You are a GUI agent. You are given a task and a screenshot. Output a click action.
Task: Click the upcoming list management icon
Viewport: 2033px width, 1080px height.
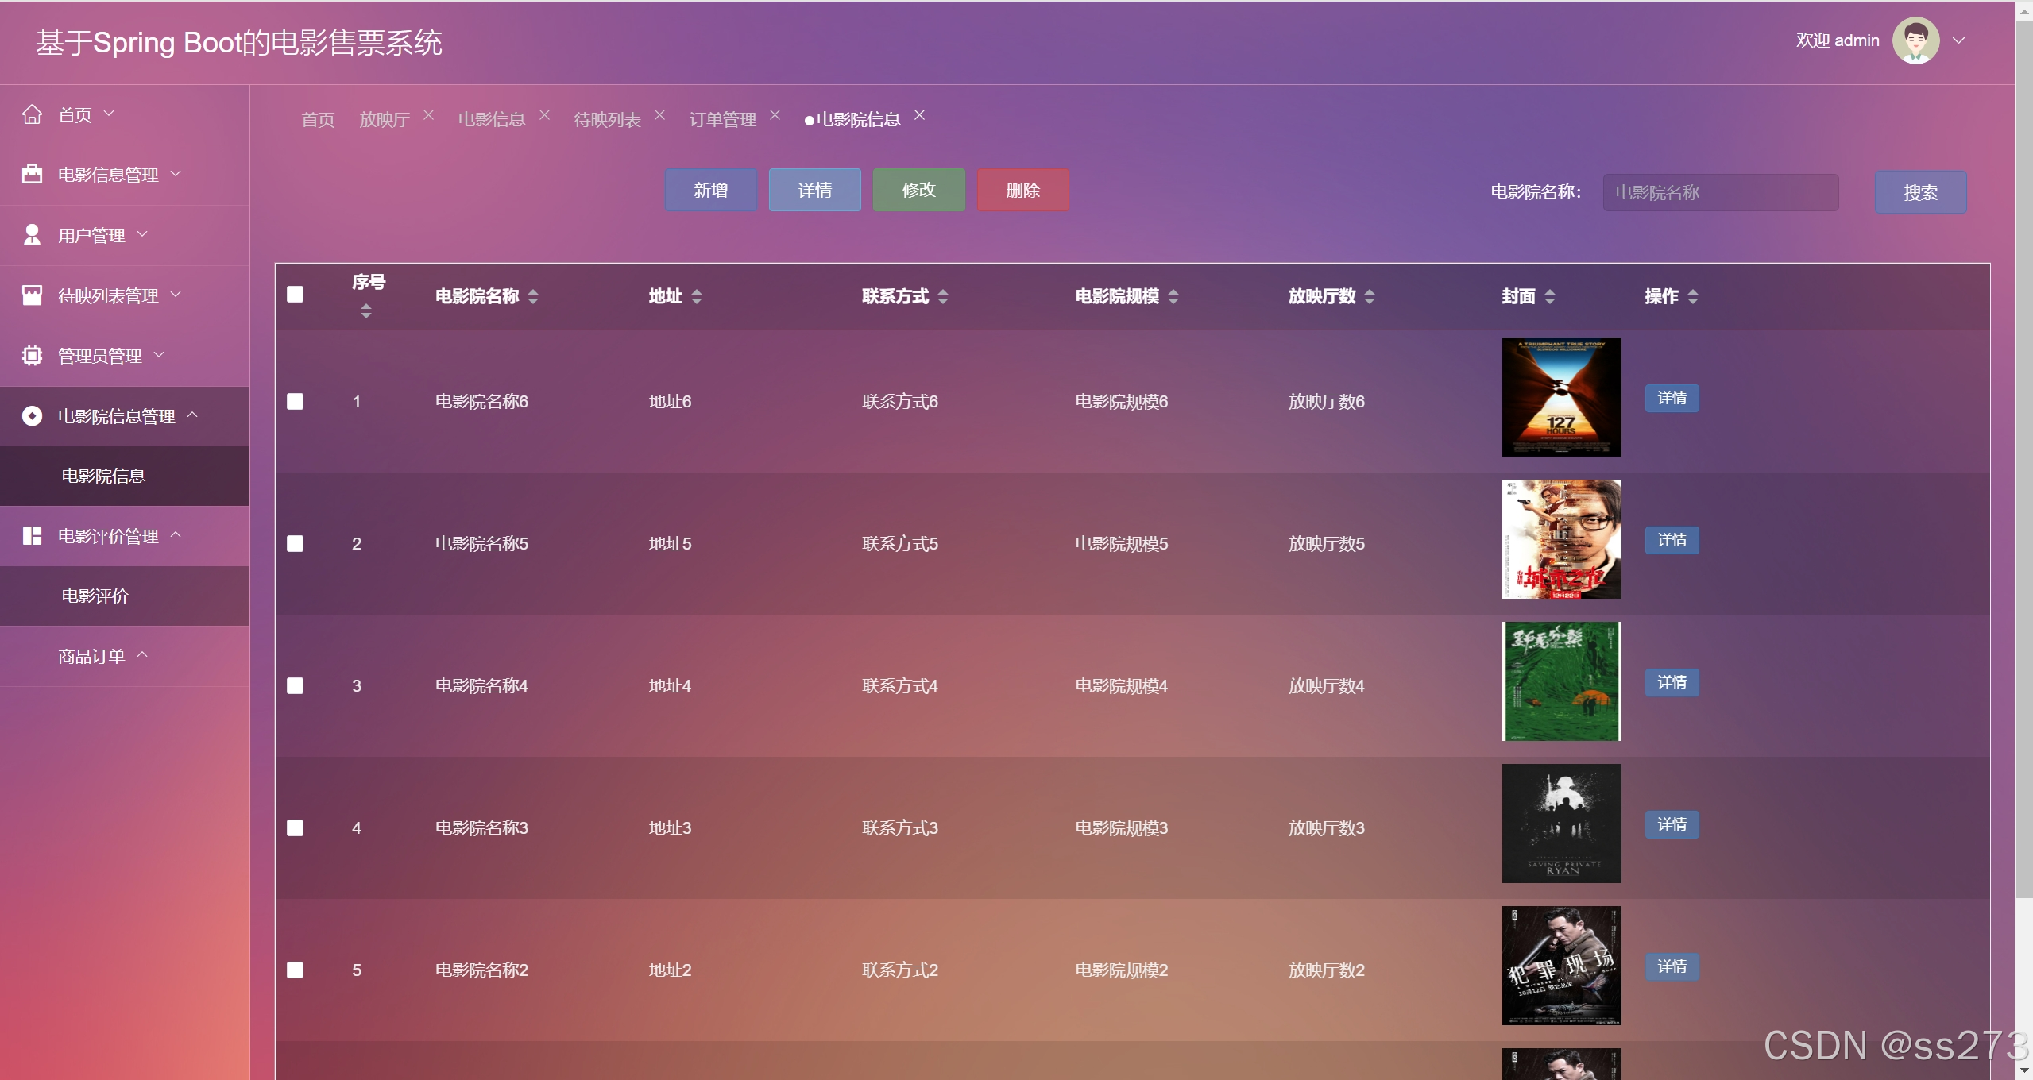pos(32,295)
